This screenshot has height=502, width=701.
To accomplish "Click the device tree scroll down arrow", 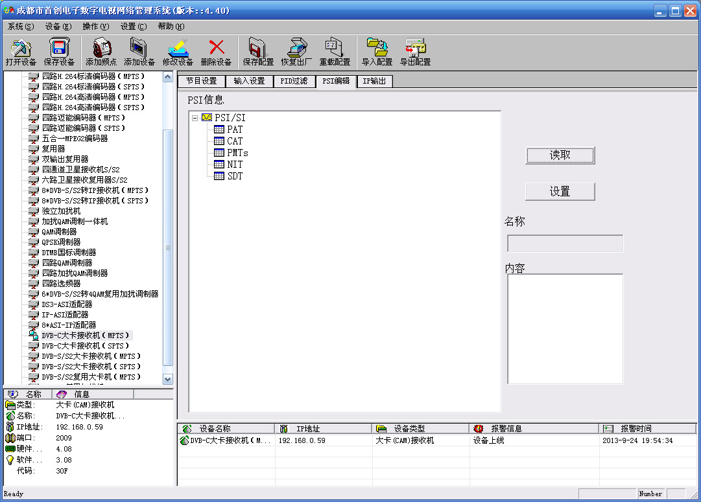I will 168,379.
